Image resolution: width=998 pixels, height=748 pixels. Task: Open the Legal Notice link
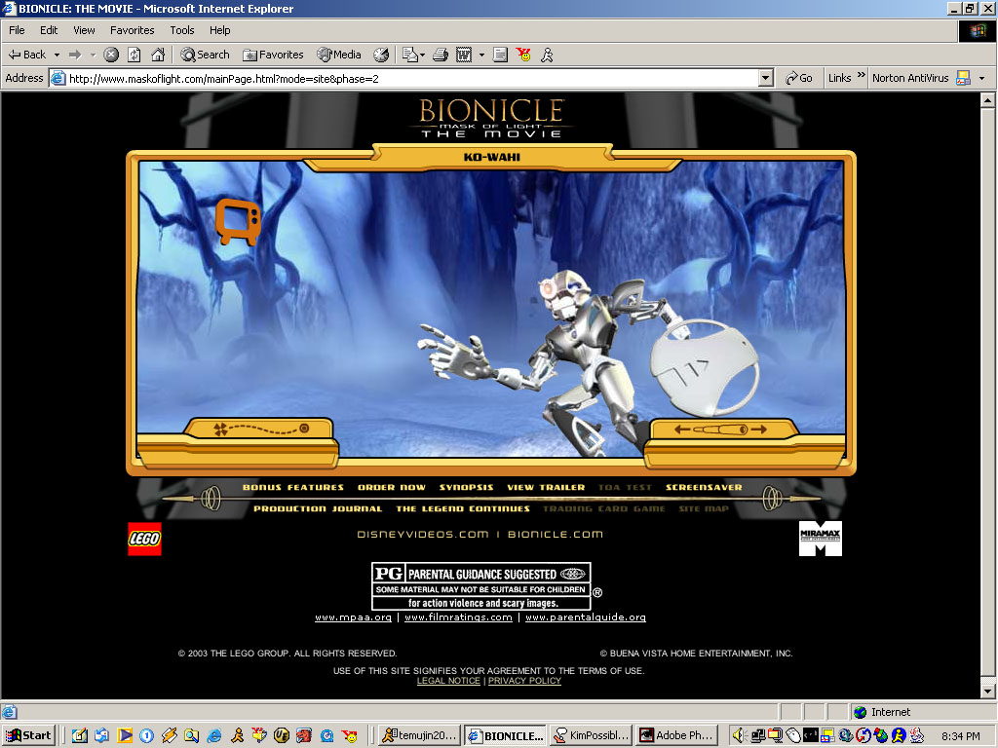click(x=448, y=681)
